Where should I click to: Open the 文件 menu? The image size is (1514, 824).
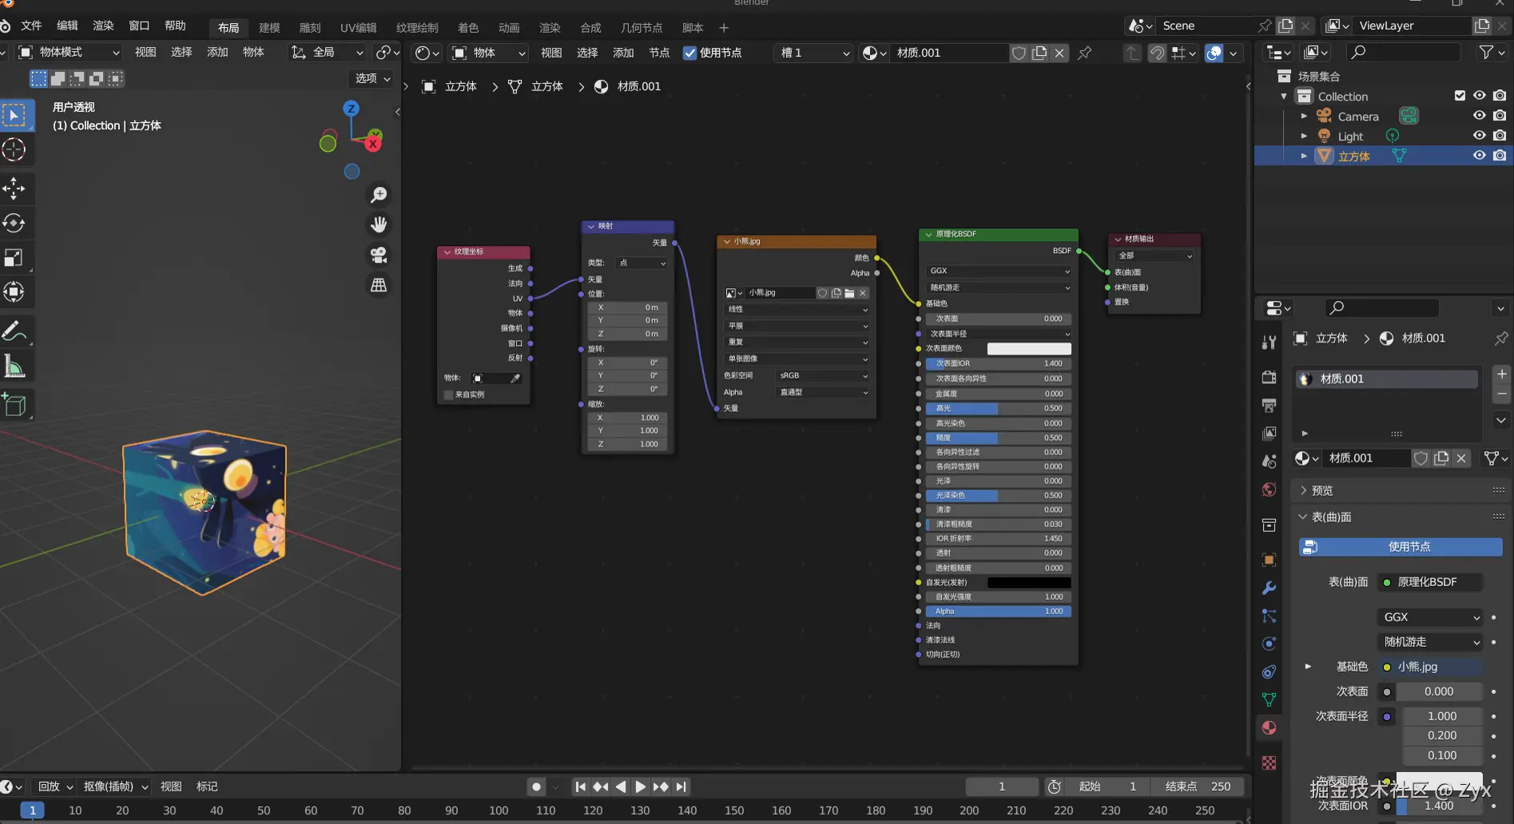[x=31, y=26]
